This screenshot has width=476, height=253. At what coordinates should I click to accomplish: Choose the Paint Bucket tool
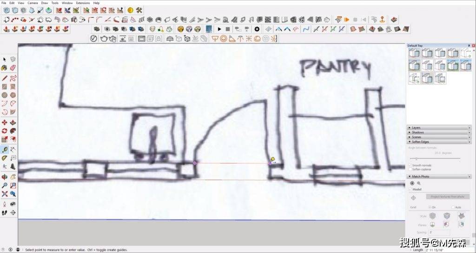tap(5, 68)
